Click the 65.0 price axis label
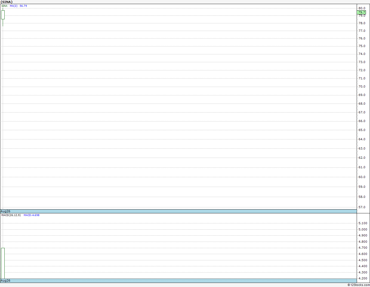 click(362, 130)
